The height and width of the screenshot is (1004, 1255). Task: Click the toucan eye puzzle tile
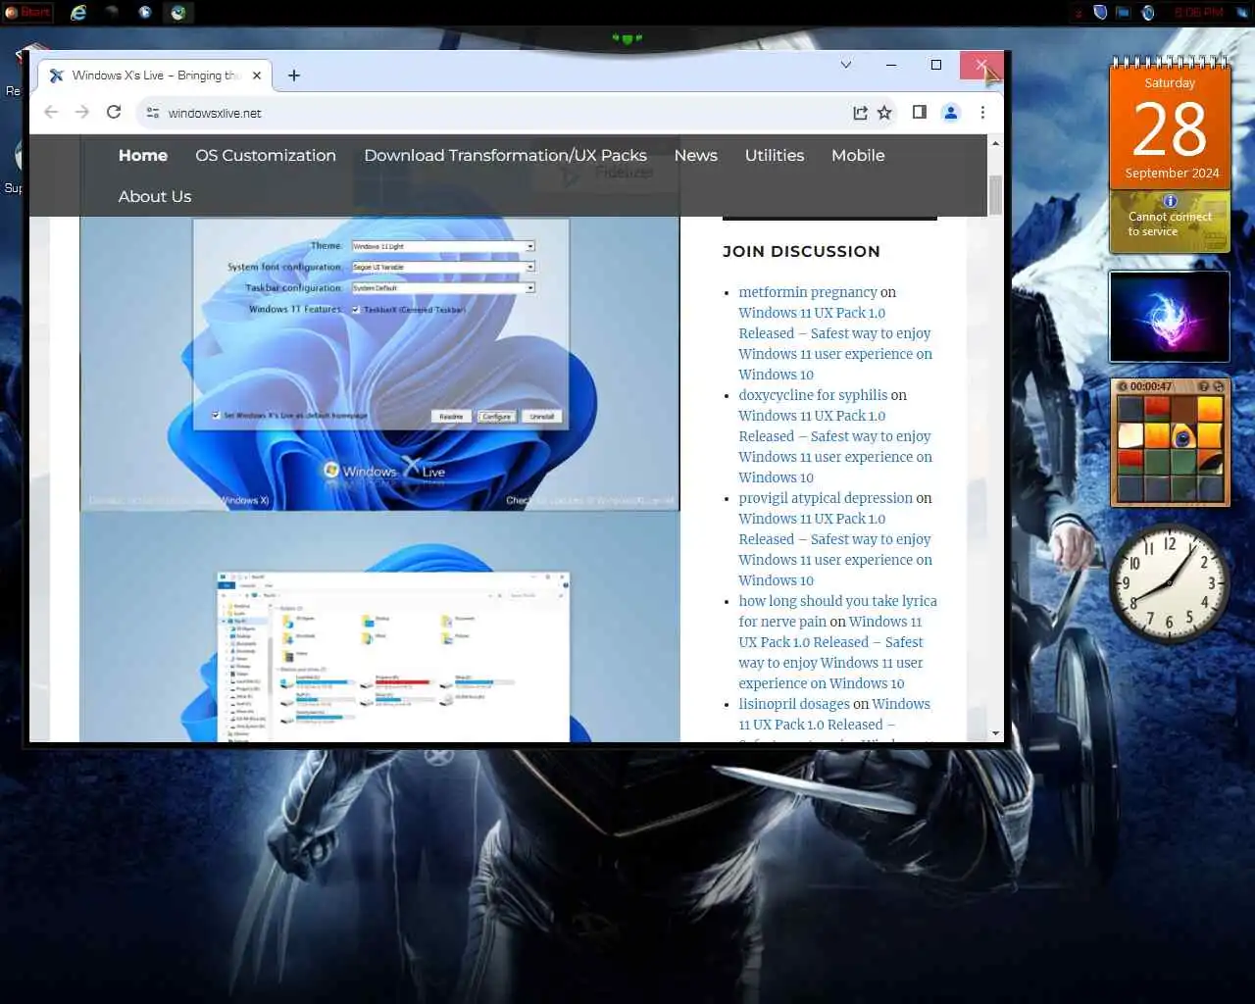pos(1183,435)
